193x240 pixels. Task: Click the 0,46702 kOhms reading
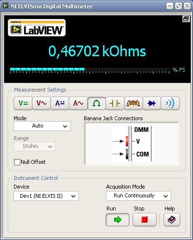coord(97,51)
